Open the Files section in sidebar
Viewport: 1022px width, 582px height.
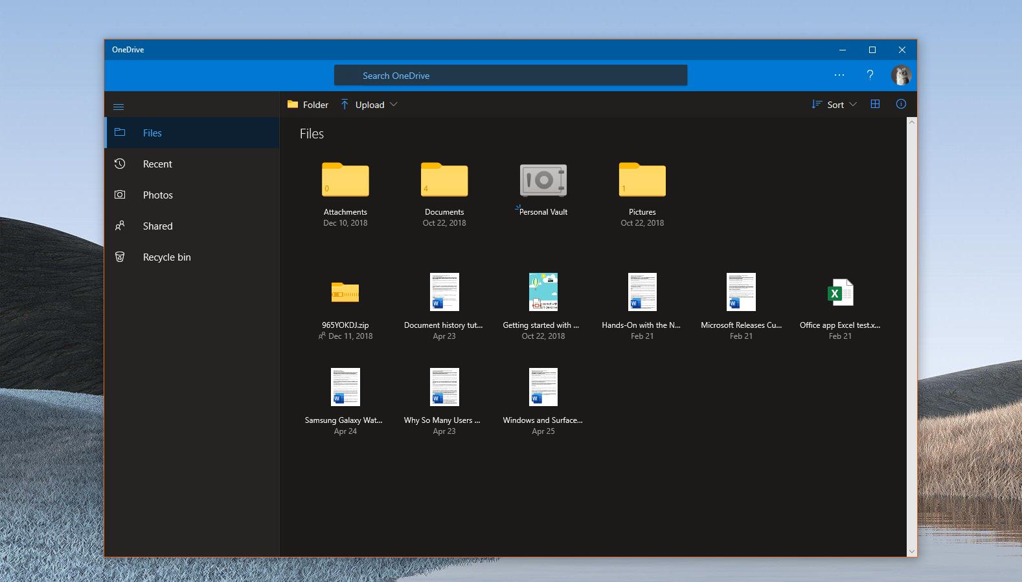click(x=192, y=133)
